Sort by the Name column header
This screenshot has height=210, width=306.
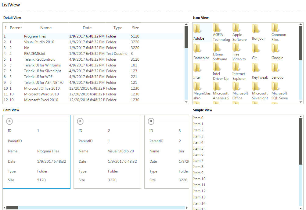point(46,28)
